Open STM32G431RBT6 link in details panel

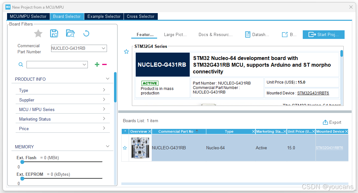tap(313, 93)
